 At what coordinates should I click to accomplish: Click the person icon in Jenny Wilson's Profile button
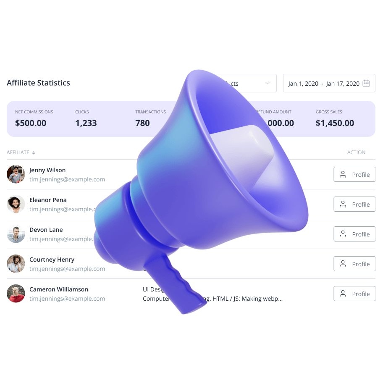pyautogui.click(x=343, y=174)
